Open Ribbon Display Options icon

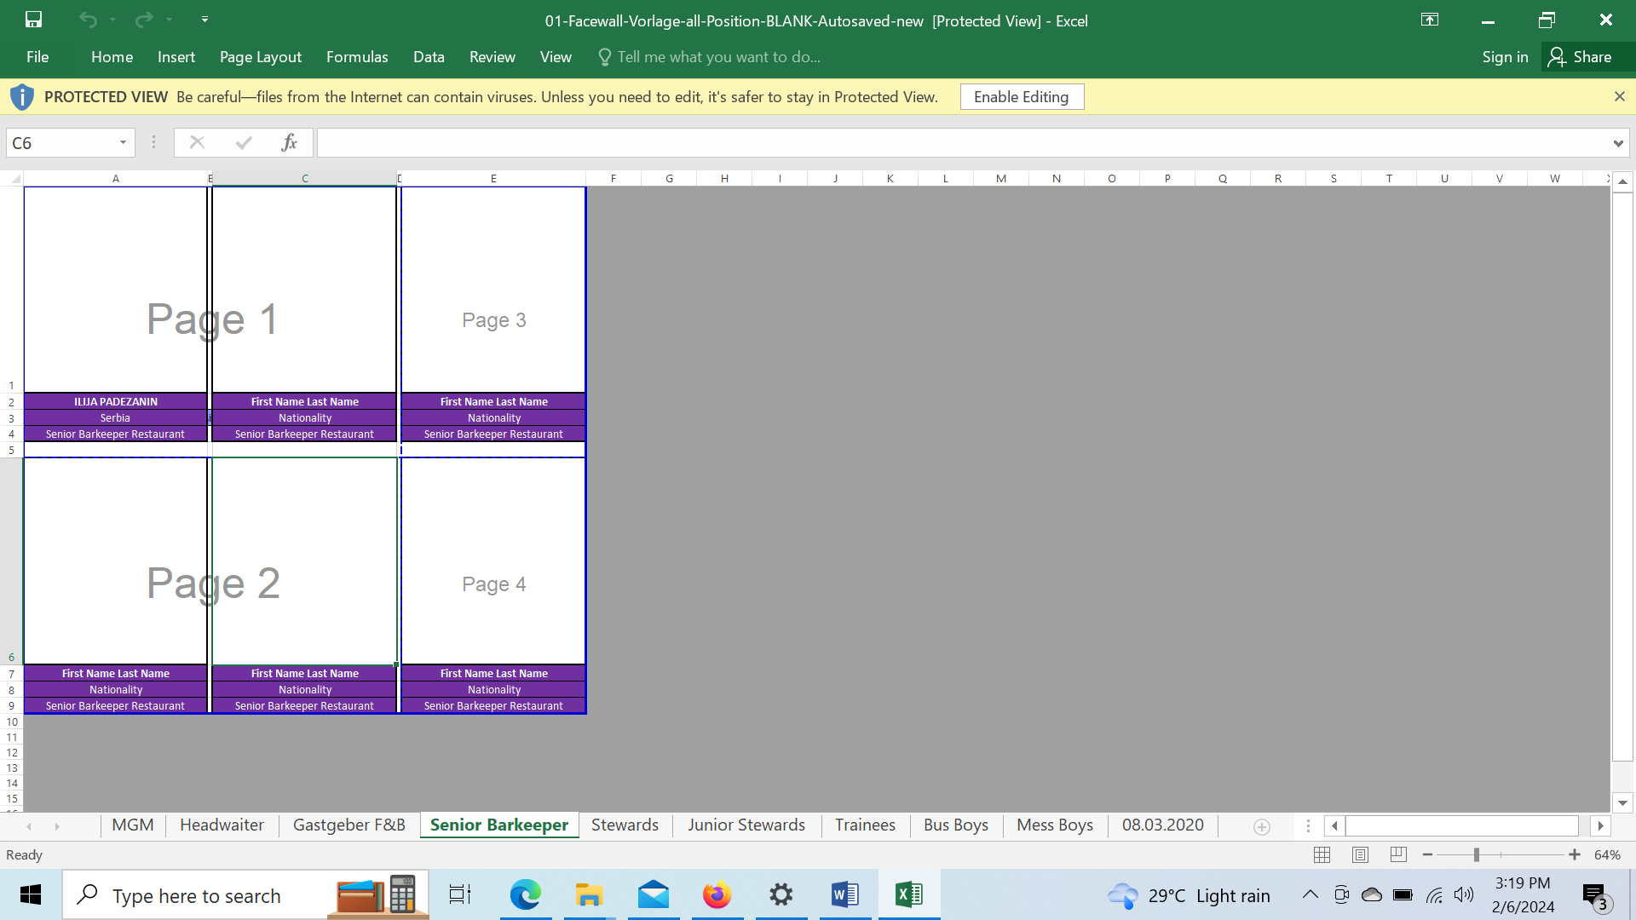pyautogui.click(x=1429, y=20)
